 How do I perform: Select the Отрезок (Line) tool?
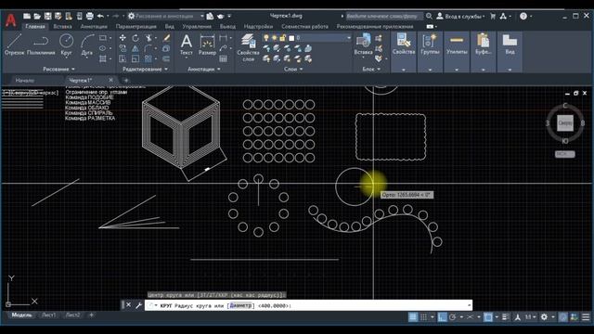tap(14, 45)
